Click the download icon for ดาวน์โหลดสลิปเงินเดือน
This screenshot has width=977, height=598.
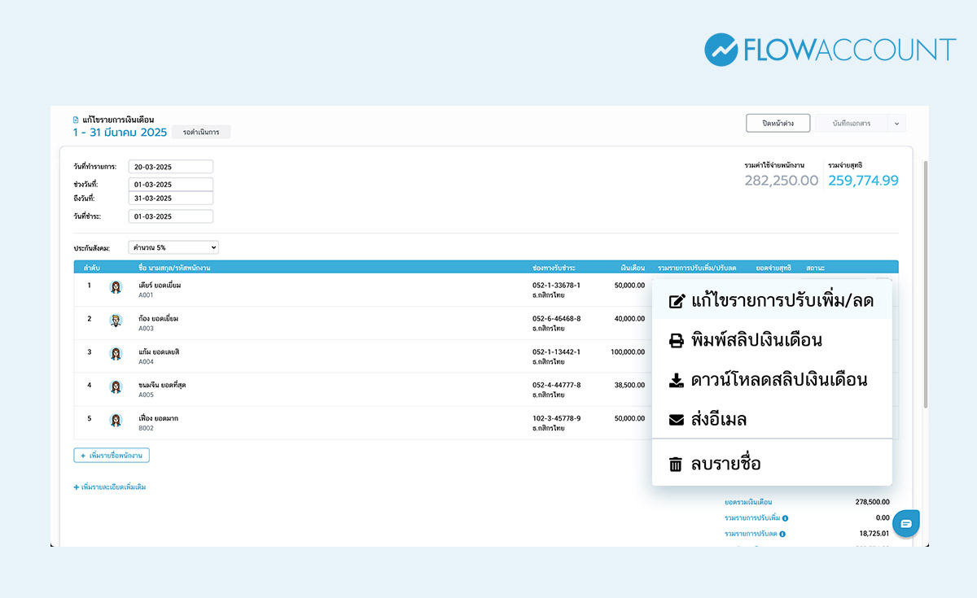[677, 380]
